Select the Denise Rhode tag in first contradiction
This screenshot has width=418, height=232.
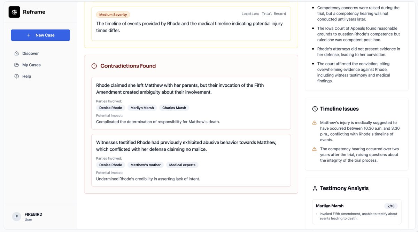(x=110, y=108)
